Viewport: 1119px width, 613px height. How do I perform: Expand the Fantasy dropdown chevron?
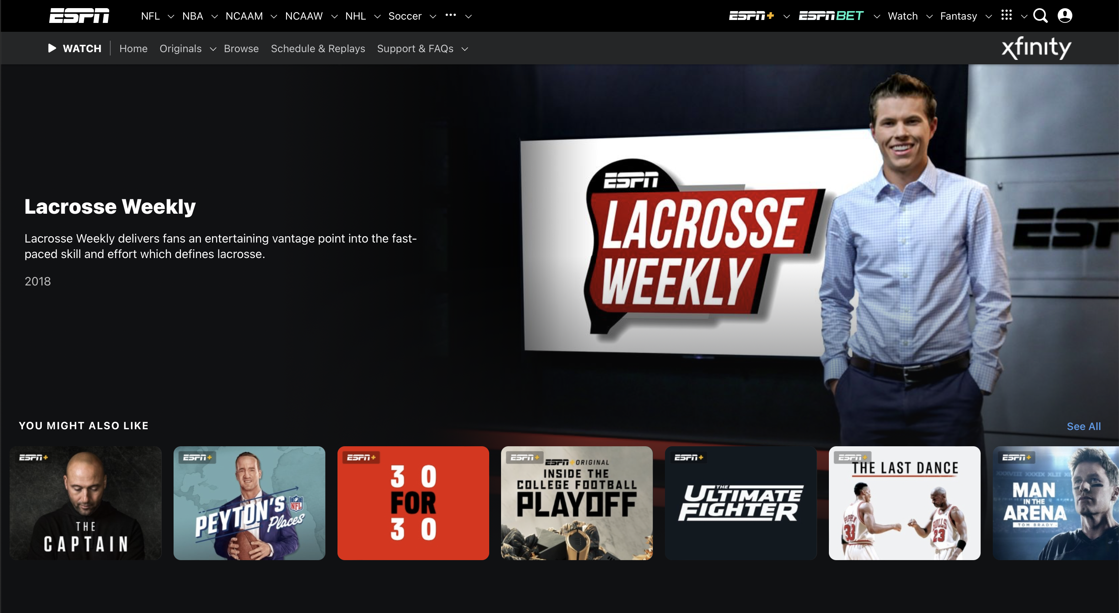[988, 17]
